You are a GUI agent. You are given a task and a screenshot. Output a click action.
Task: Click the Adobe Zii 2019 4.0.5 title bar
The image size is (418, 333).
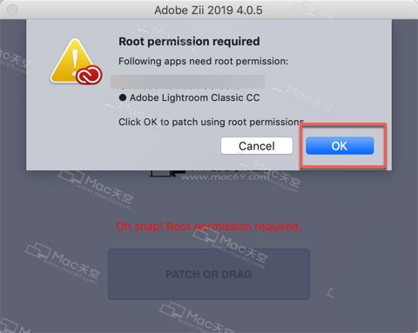click(208, 10)
